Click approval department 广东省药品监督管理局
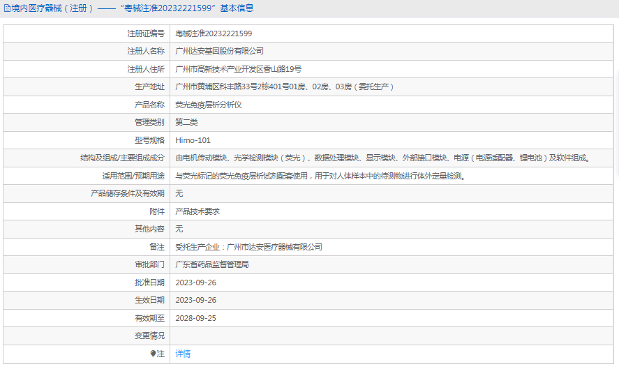This screenshot has width=619, height=369. (212, 264)
